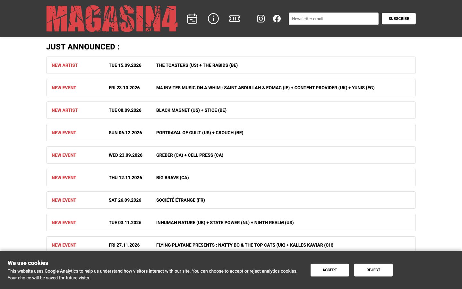Click the MAGASIN4 logo
Viewport: 462px width, 289px height.
[112, 19]
